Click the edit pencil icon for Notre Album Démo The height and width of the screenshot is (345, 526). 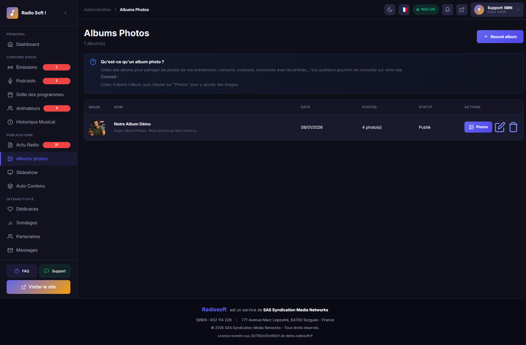pyautogui.click(x=500, y=127)
